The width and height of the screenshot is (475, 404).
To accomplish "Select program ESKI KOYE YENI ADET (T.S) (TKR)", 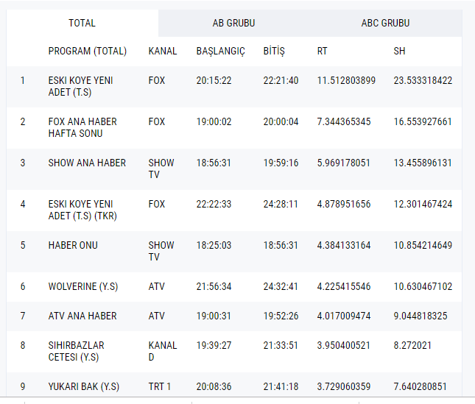I will pyautogui.click(x=82, y=210).
